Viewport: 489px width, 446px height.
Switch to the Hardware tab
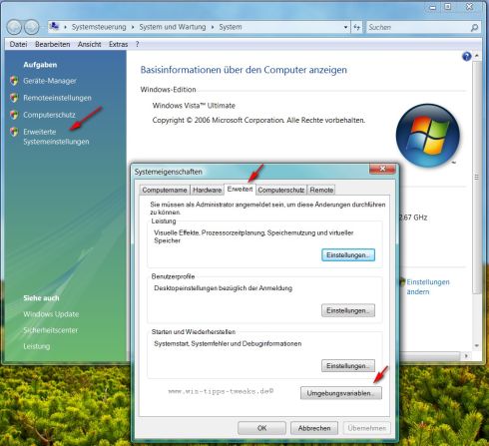click(207, 190)
